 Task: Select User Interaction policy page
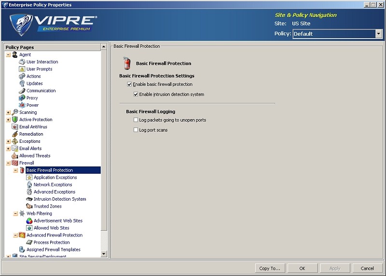coord(42,62)
